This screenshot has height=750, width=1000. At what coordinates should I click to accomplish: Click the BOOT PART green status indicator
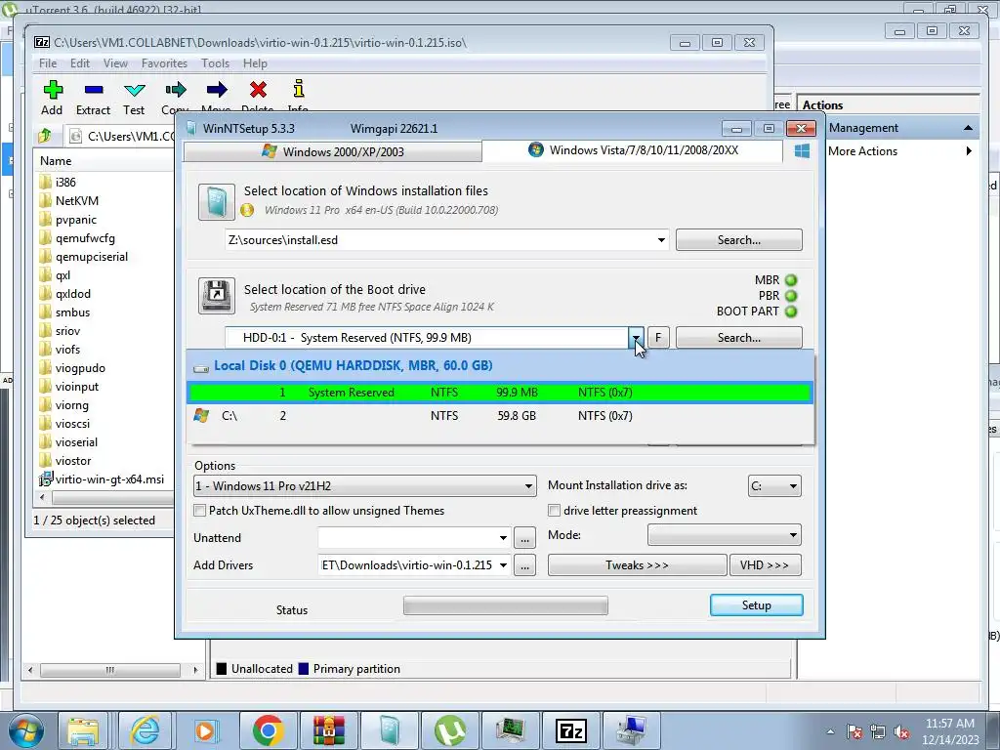click(x=791, y=312)
